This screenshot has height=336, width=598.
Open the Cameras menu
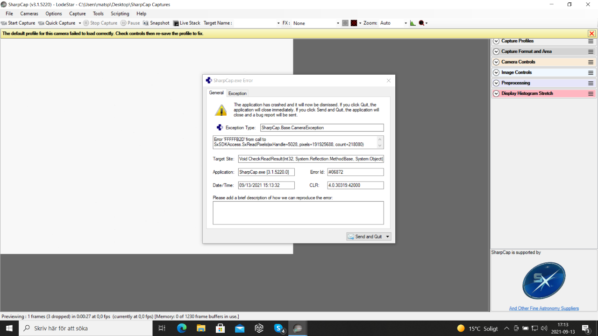[29, 14]
